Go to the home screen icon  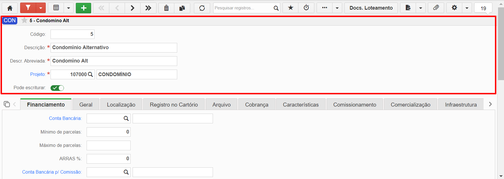click(x=10, y=8)
